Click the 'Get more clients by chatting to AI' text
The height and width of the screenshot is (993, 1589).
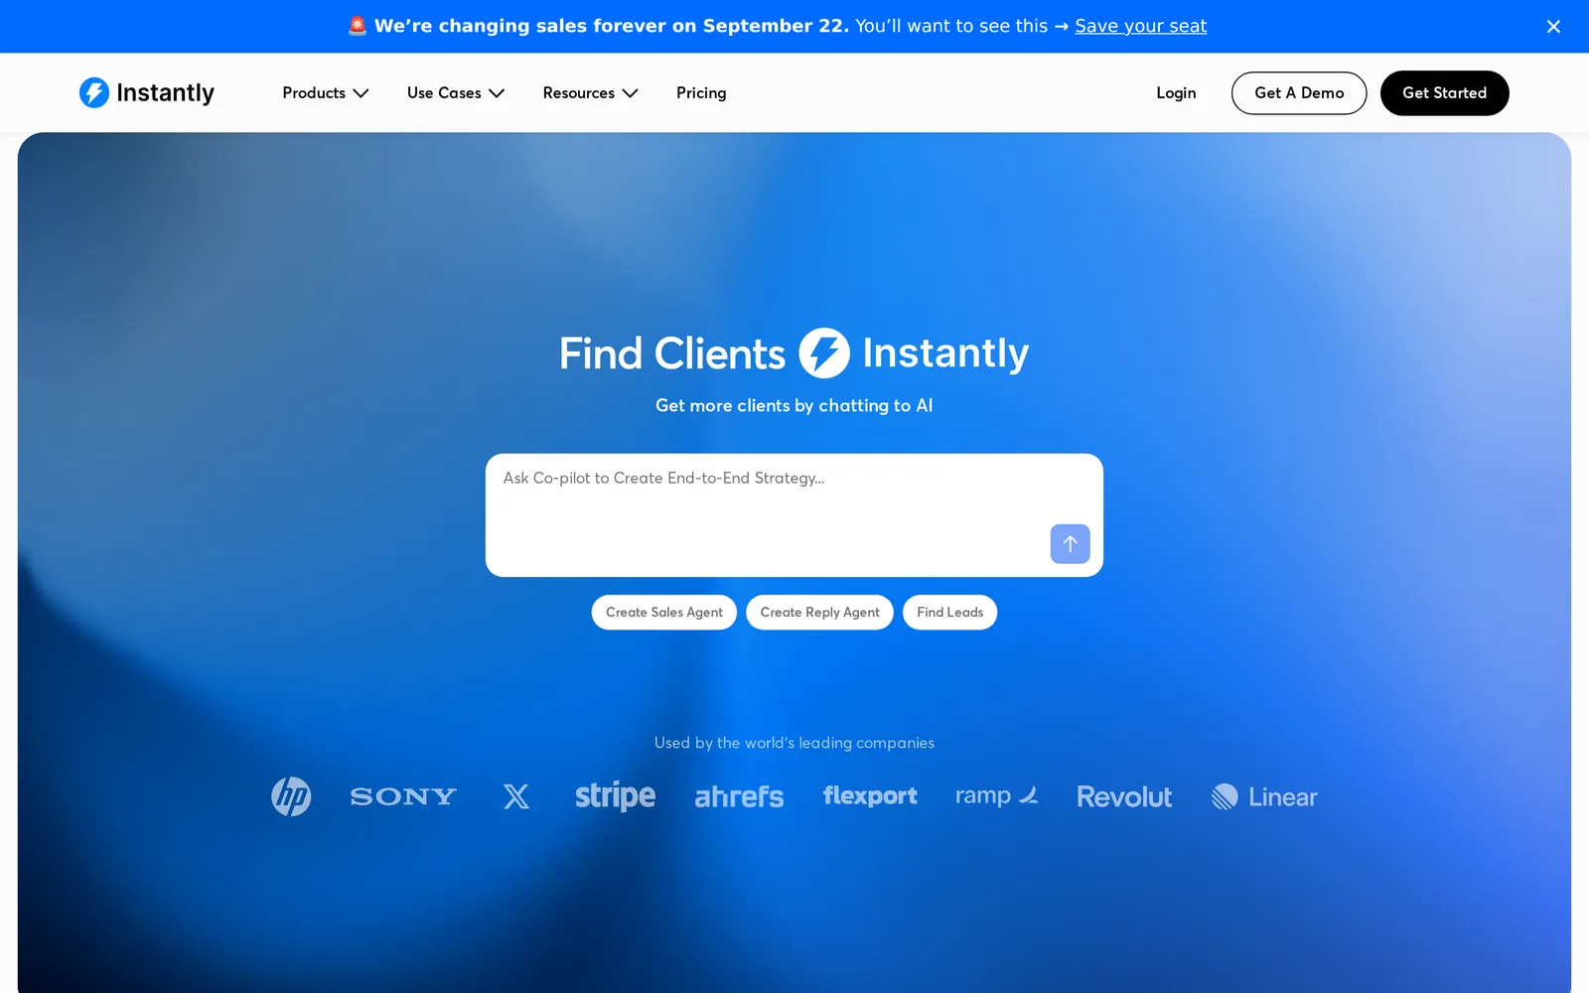click(x=794, y=405)
